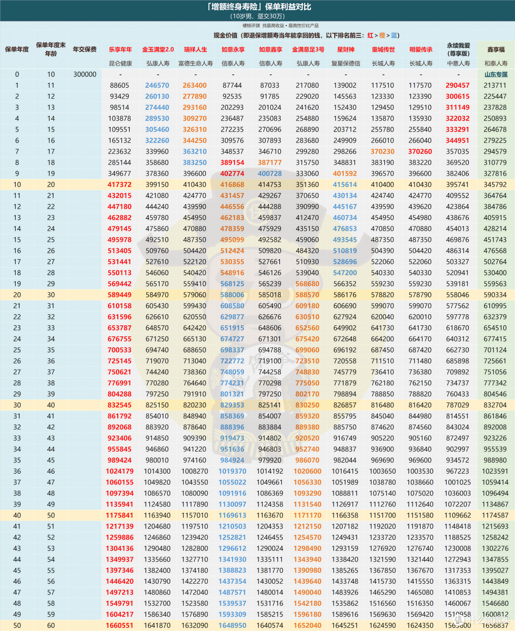This screenshot has width=515, height=631.
Task: Select the 鑫享福 product header
Action: pos(496,50)
